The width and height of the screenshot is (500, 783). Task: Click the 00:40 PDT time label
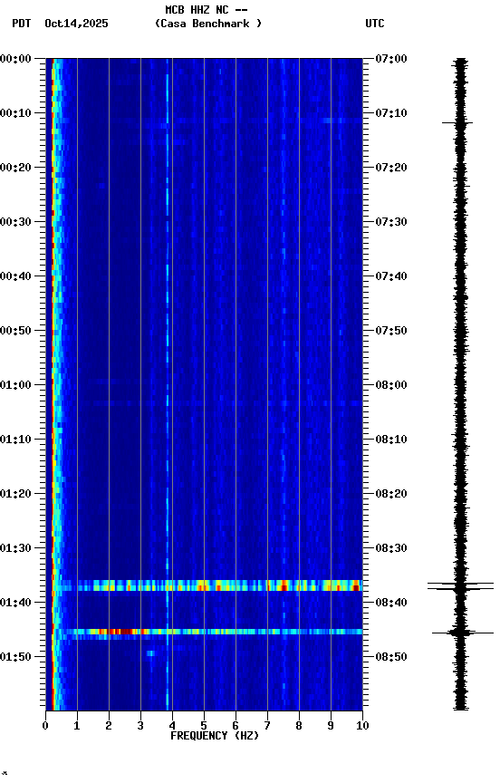tap(15, 276)
